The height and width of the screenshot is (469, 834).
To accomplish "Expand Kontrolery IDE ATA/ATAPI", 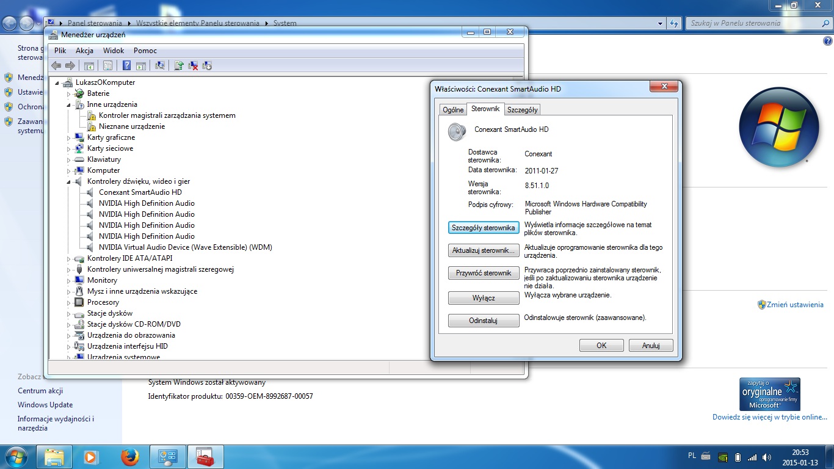I will [69, 259].
